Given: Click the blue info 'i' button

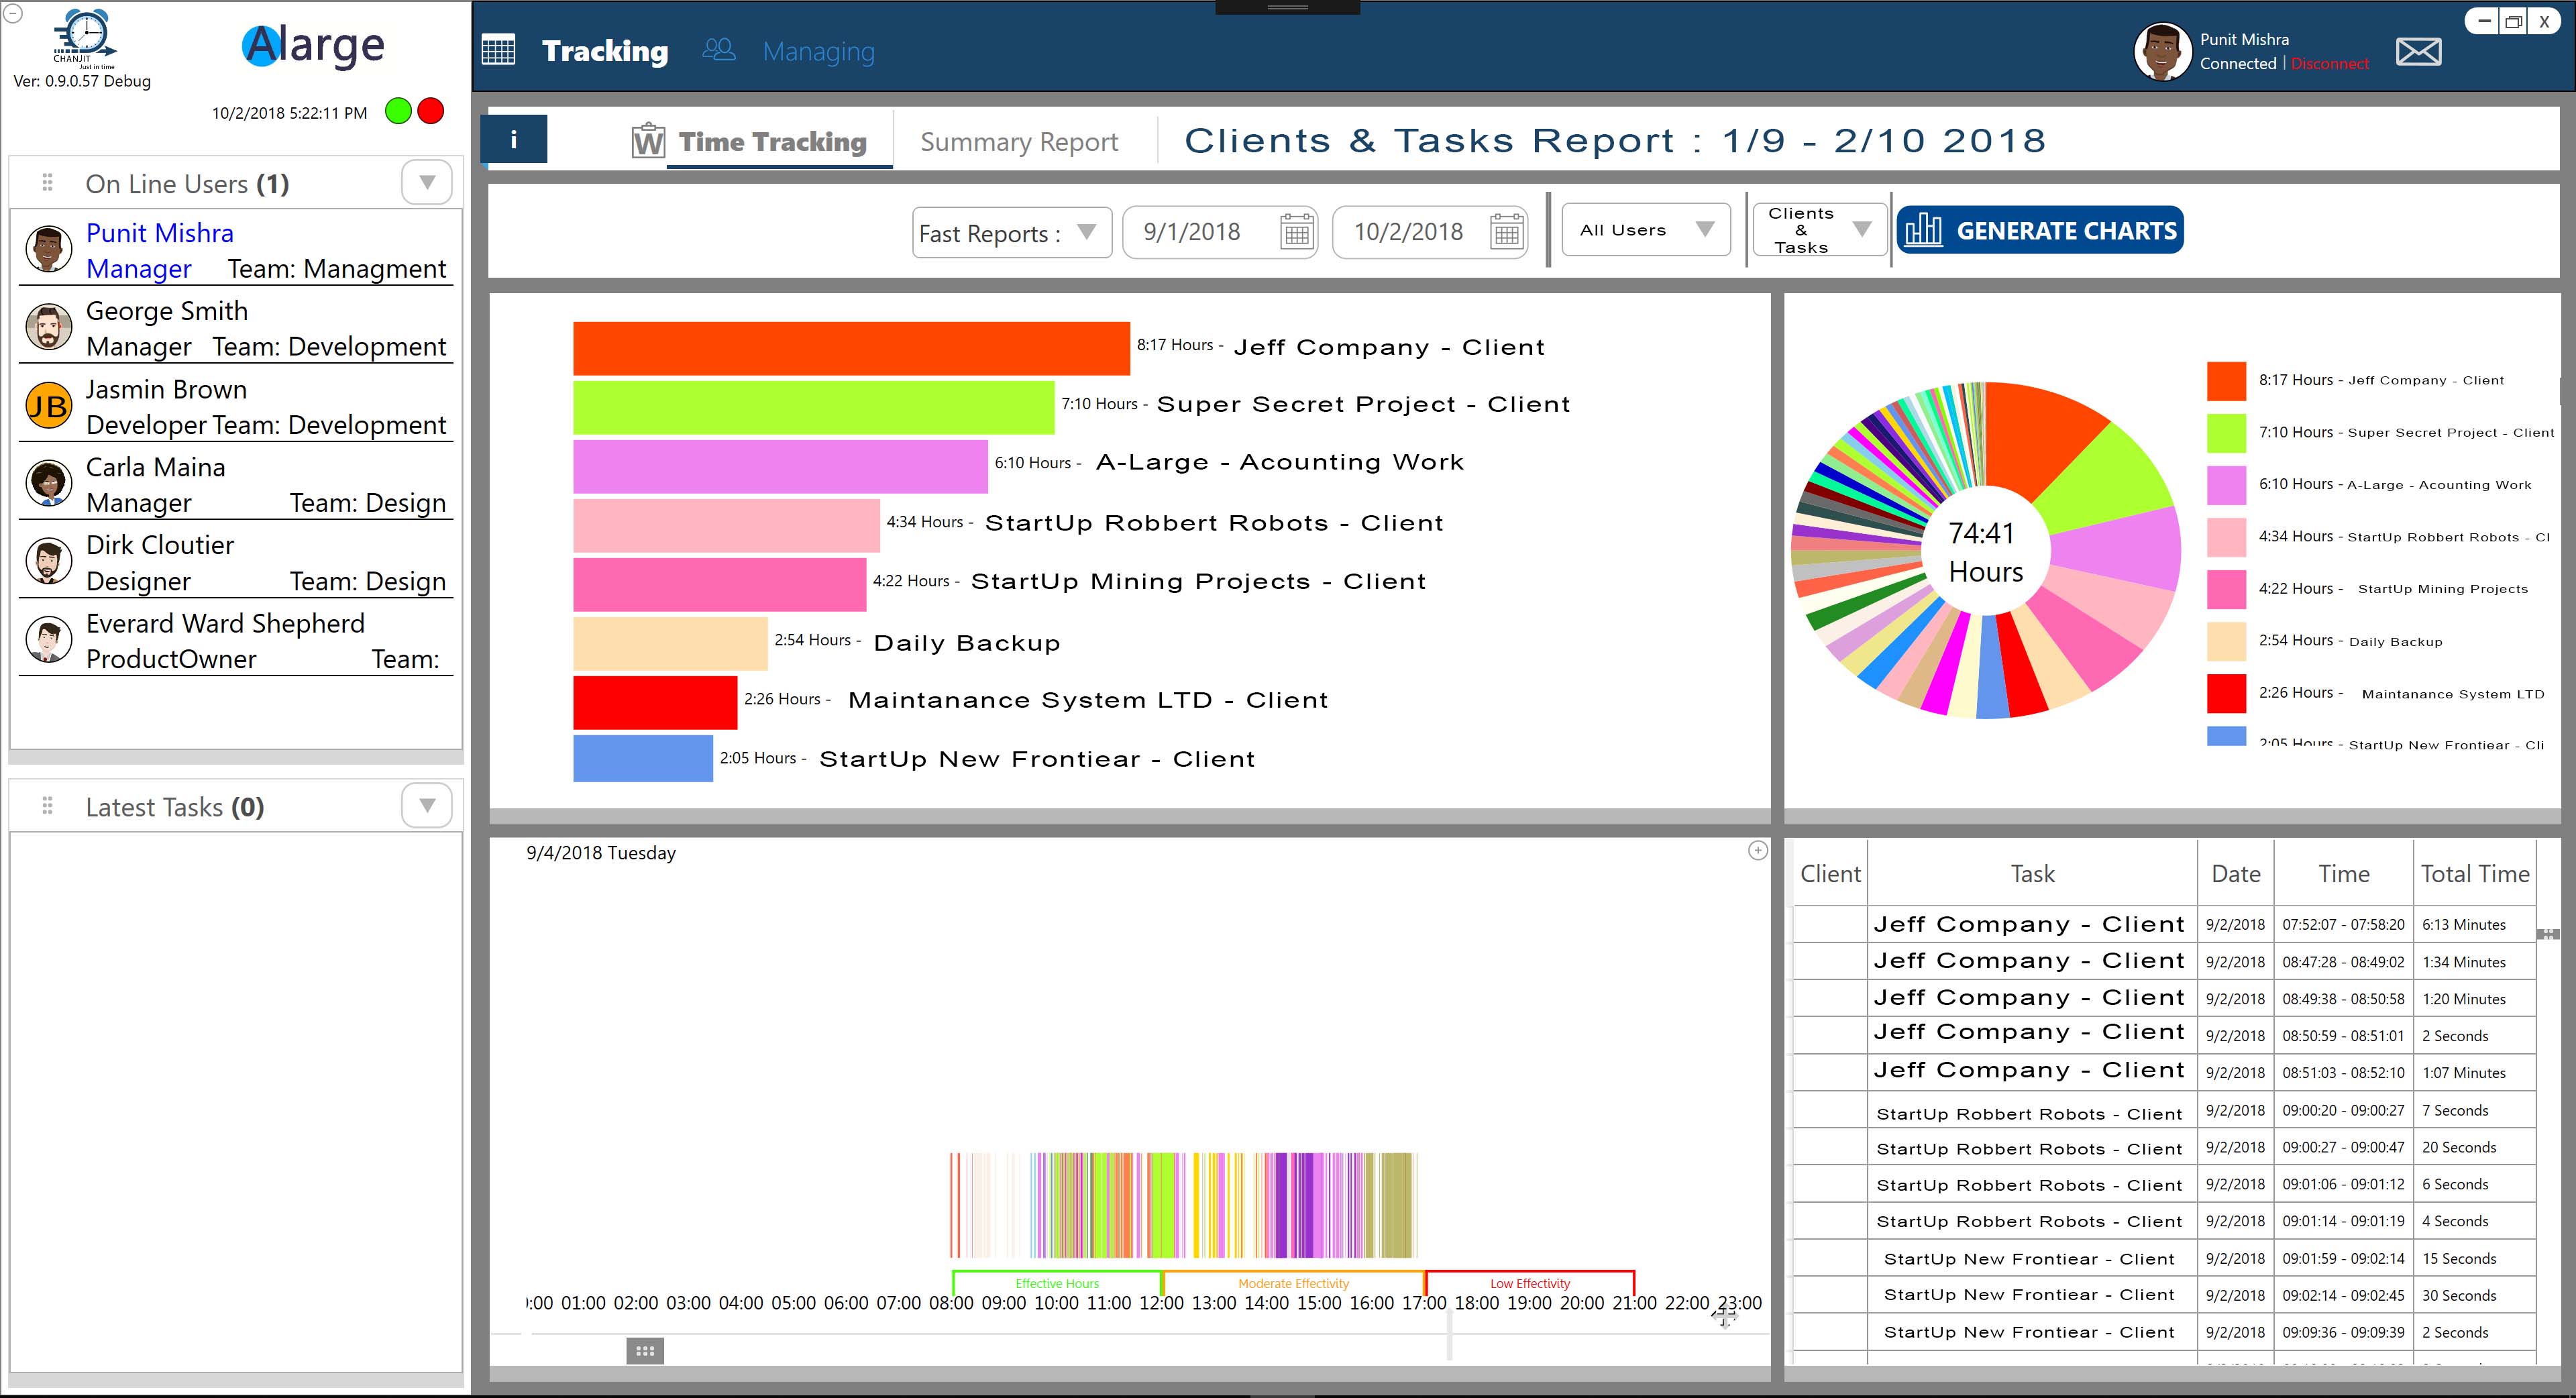Looking at the screenshot, I should 514,139.
